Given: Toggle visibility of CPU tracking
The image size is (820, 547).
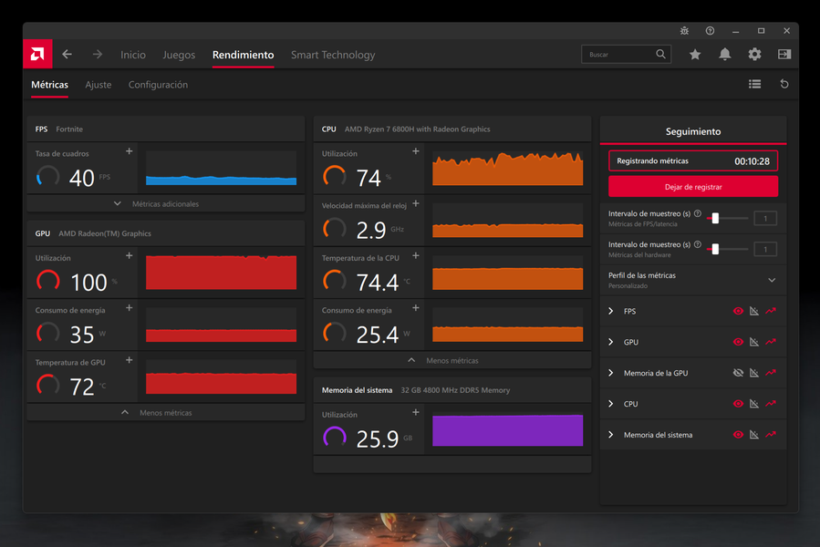Looking at the screenshot, I should coord(738,404).
